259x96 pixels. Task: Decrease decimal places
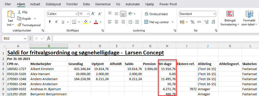tap(213, 22)
